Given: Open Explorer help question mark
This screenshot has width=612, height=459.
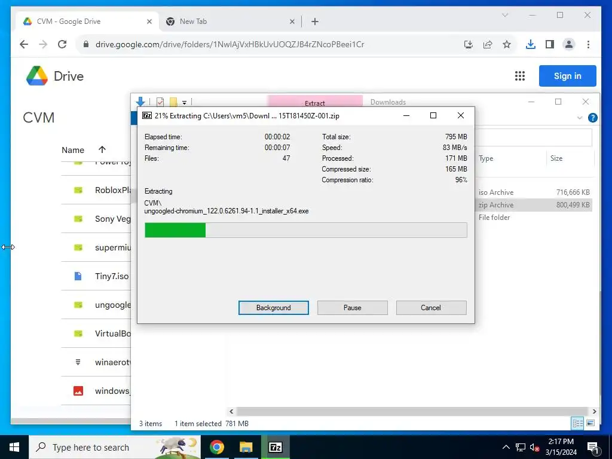Looking at the screenshot, I should (592, 118).
